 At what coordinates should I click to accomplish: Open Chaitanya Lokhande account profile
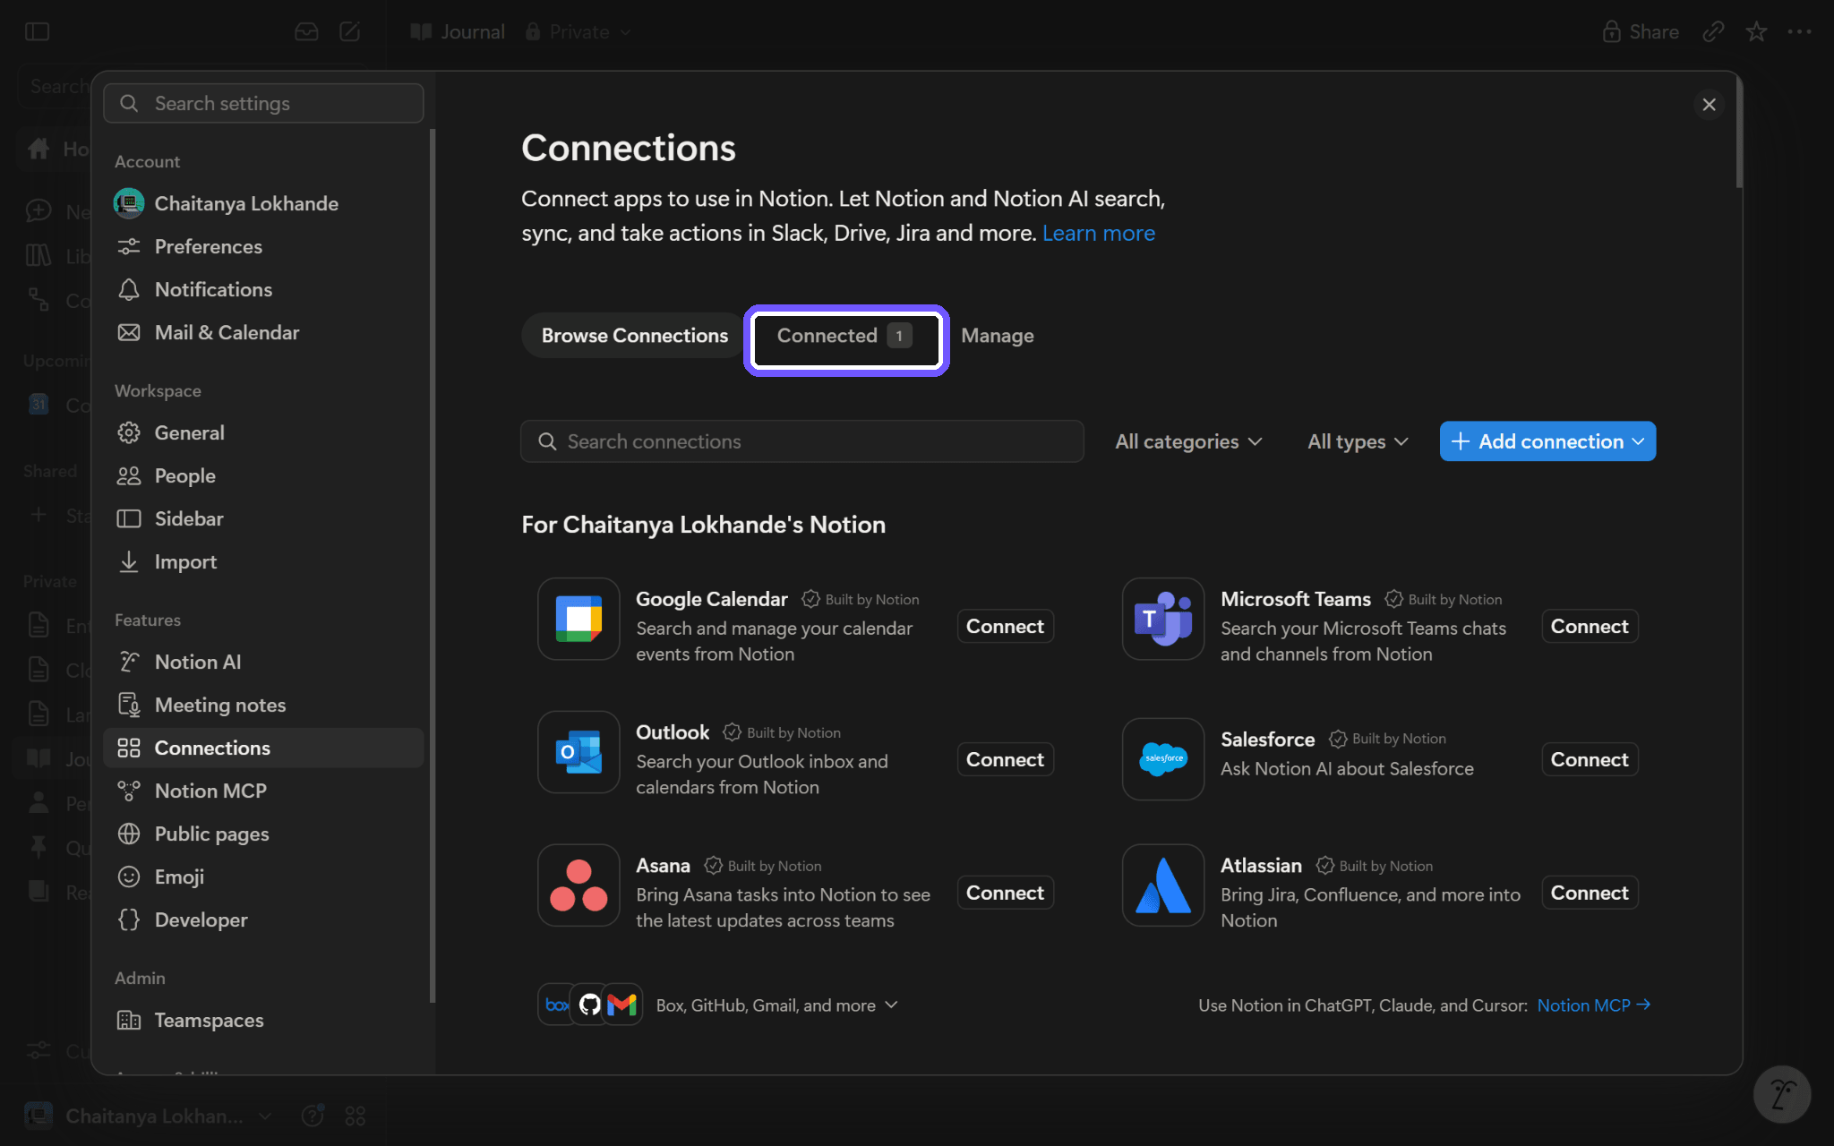(263, 203)
